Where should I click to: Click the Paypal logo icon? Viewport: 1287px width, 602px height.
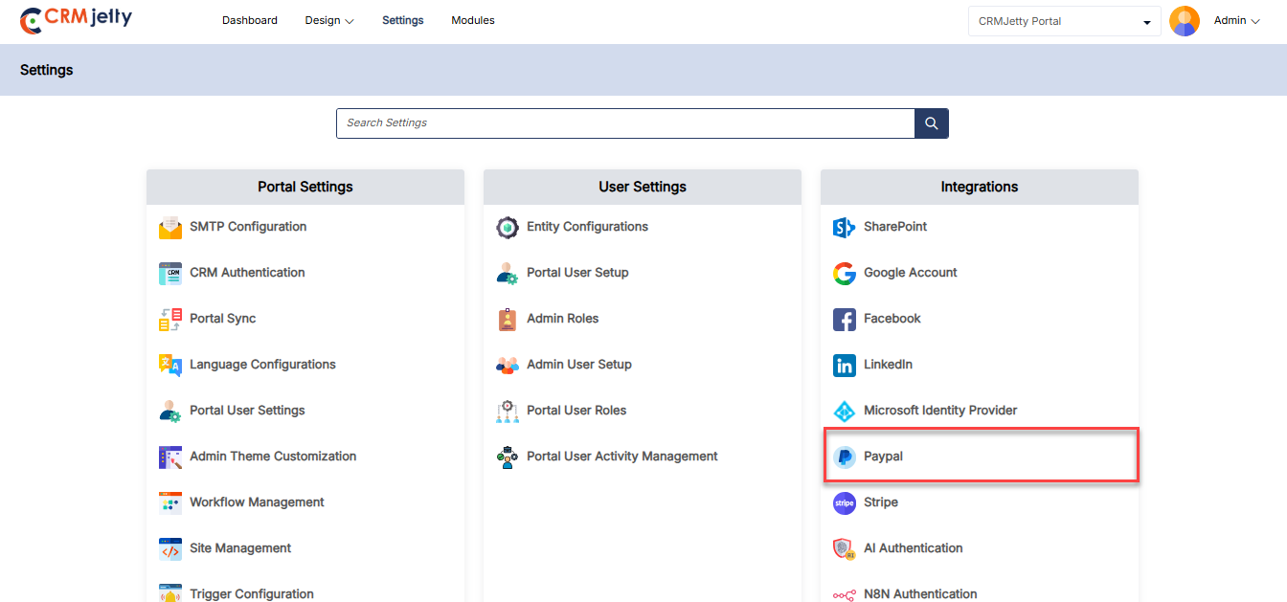pos(844,457)
